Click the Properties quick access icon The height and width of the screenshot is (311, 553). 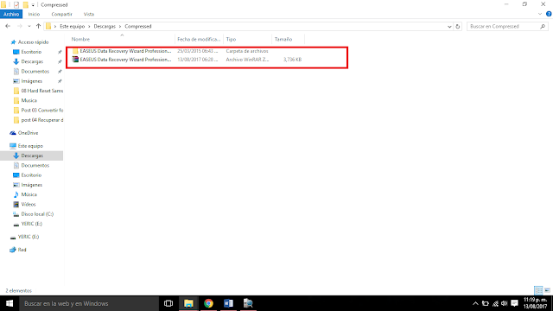point(16,5)
